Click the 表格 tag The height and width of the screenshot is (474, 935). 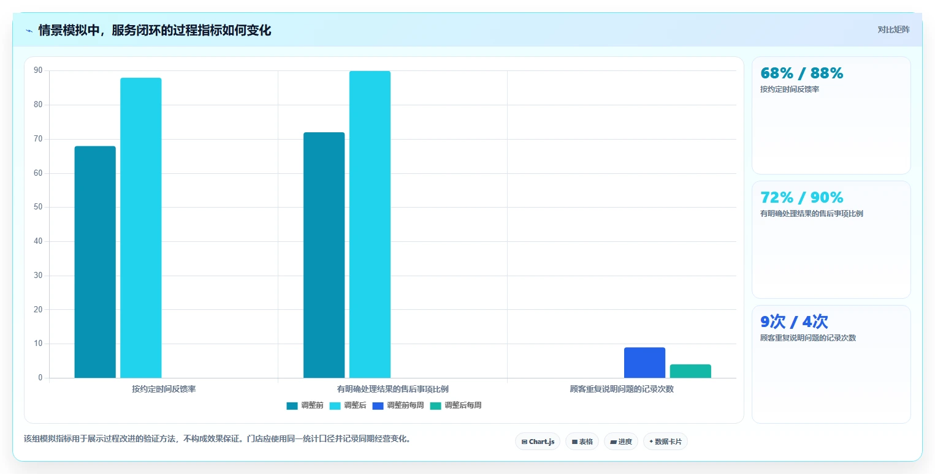(x=582, y=442)
